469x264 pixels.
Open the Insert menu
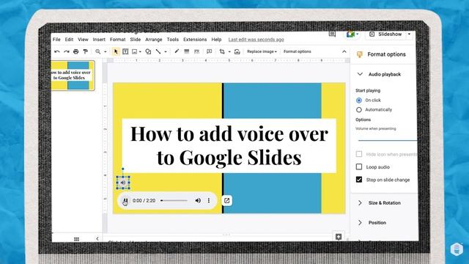(99, 40)
